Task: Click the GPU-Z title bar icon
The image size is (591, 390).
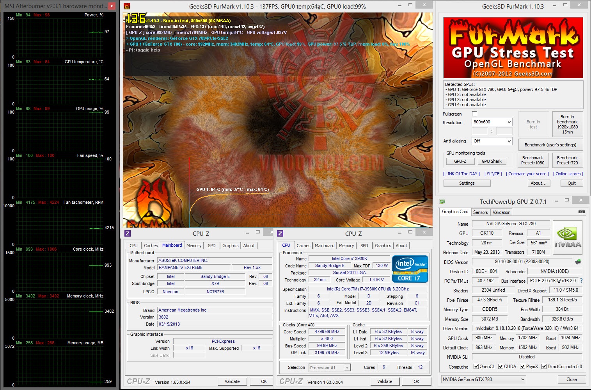Action: [x=442, y=201]
